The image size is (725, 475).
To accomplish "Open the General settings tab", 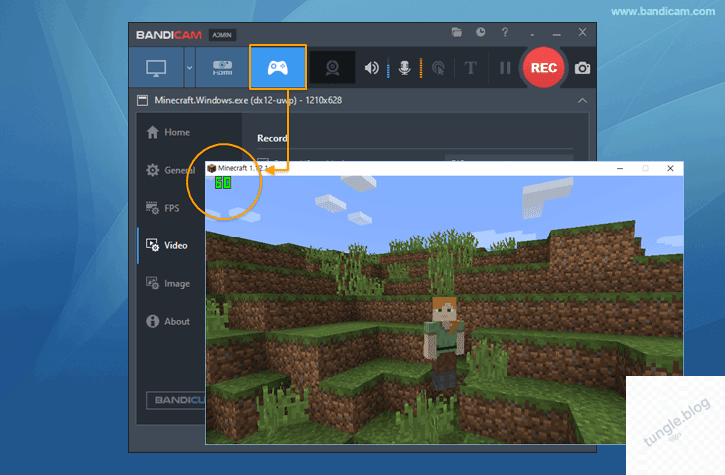I will 171,170.
